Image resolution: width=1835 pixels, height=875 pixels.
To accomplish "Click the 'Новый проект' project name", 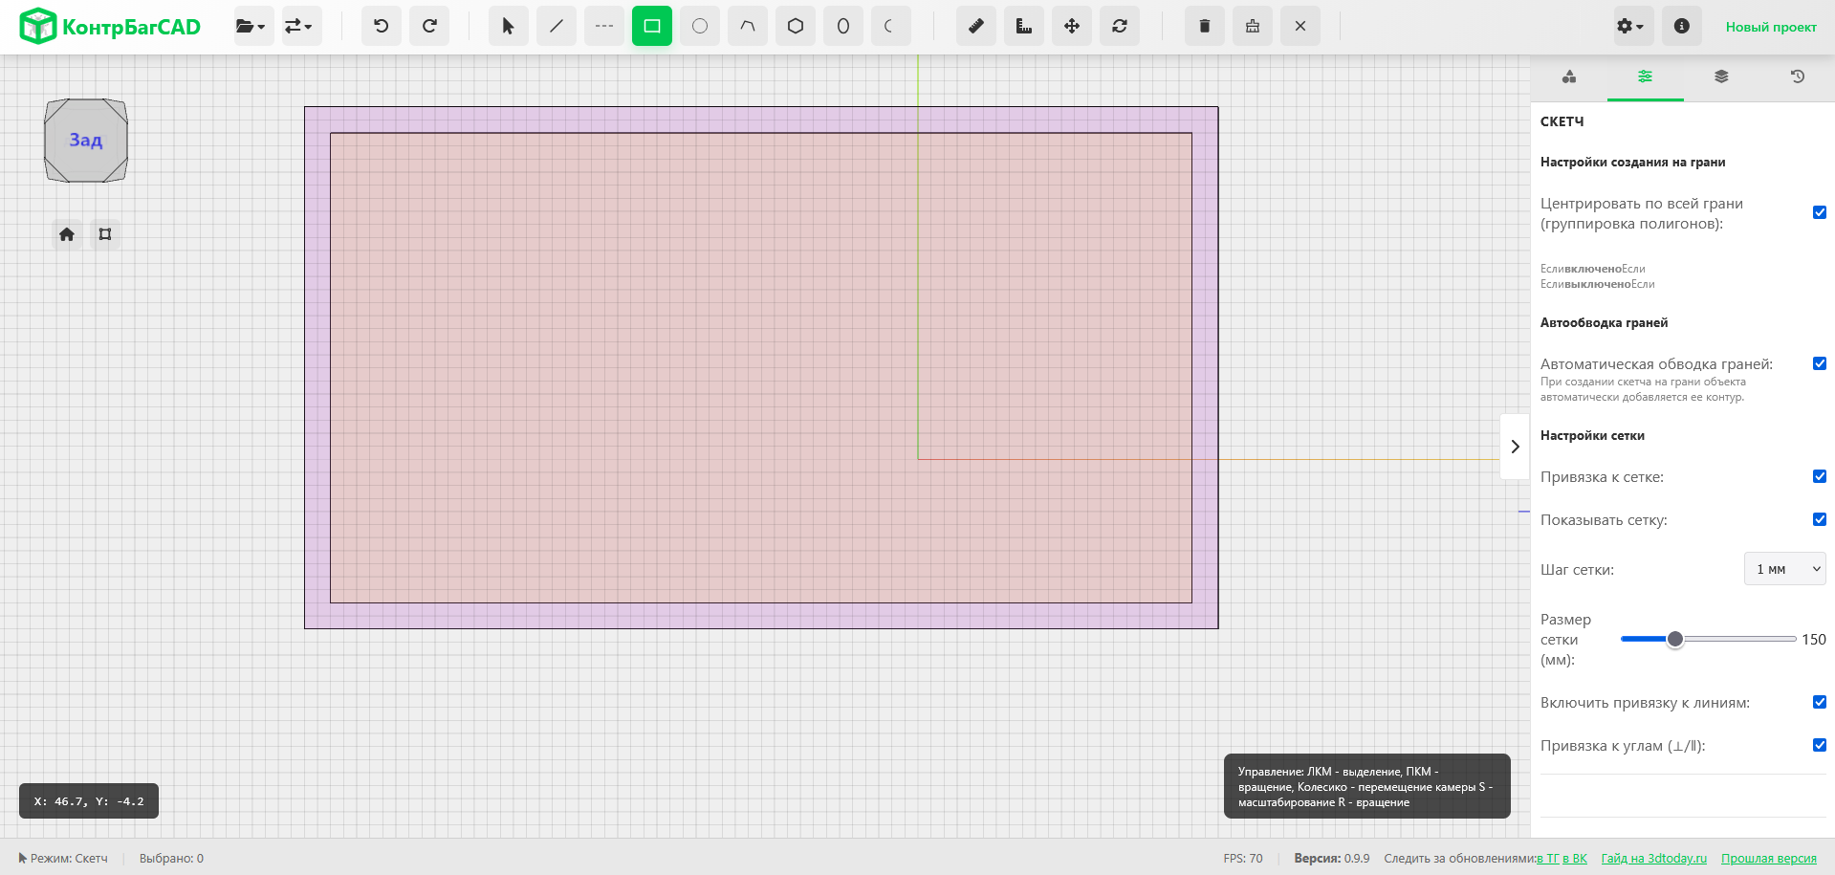I will (x=1771, y=27).
